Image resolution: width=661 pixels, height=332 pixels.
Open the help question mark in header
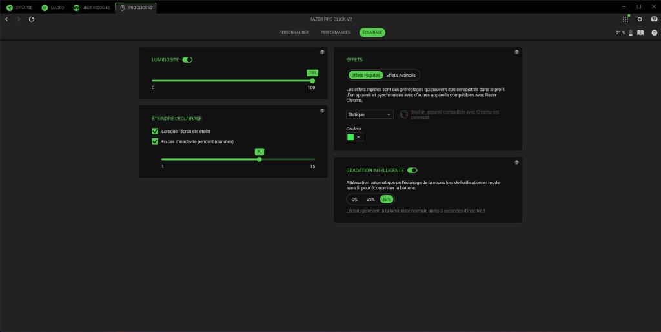(655, 32)
